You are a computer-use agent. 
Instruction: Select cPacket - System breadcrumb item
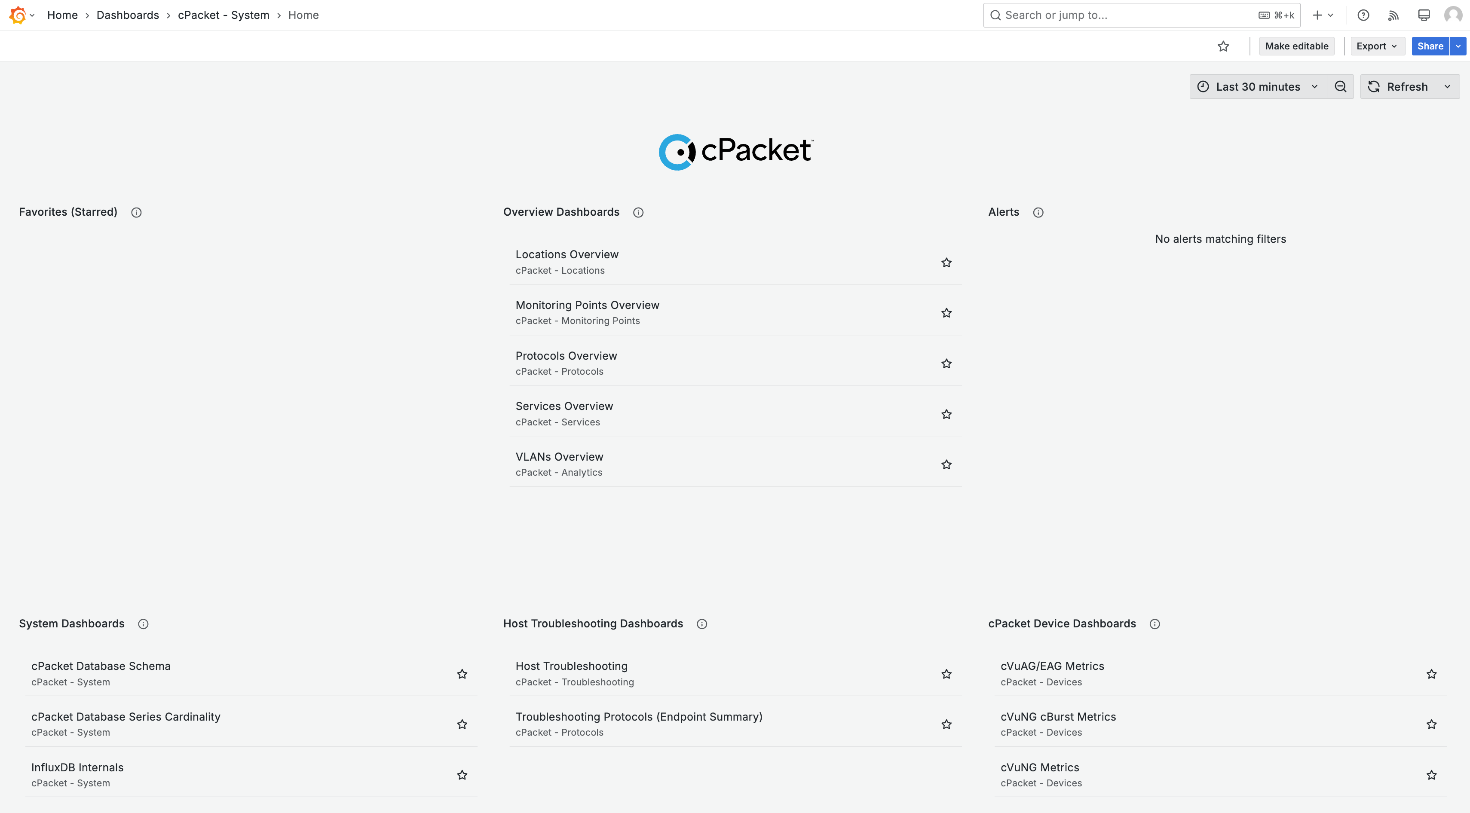pyautogui.click(x=224, y=15)
